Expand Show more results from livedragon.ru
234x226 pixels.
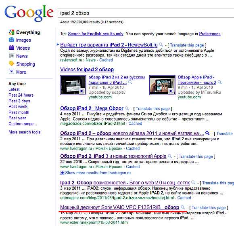click(95, 173)
